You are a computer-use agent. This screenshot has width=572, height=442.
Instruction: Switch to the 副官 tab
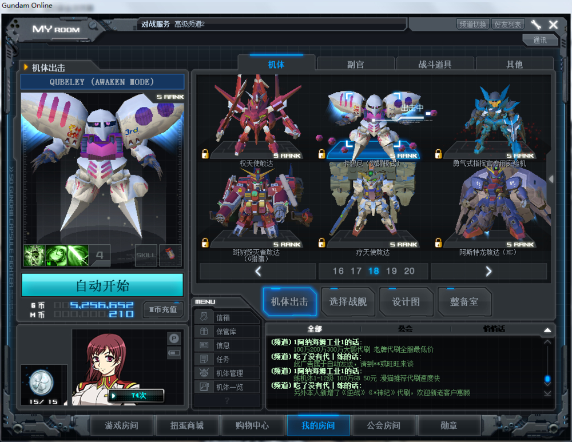click(x=356, y=65)
